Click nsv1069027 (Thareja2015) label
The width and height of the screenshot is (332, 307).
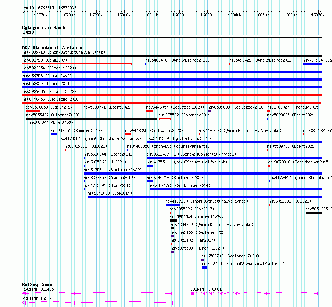coord(294,107)
